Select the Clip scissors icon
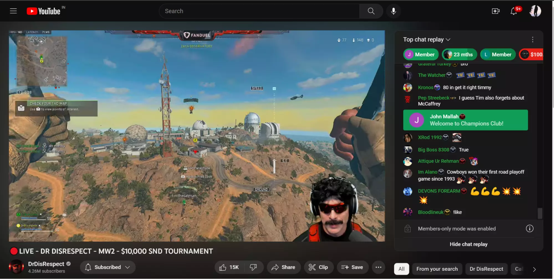554x279 pixels. coord(312,267)
